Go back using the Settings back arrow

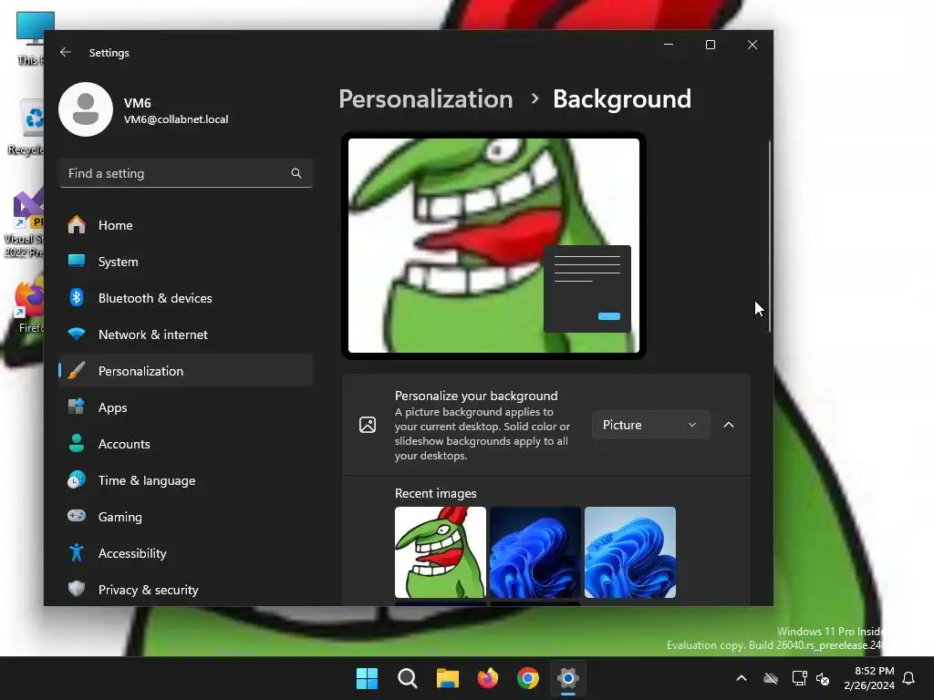65,52
